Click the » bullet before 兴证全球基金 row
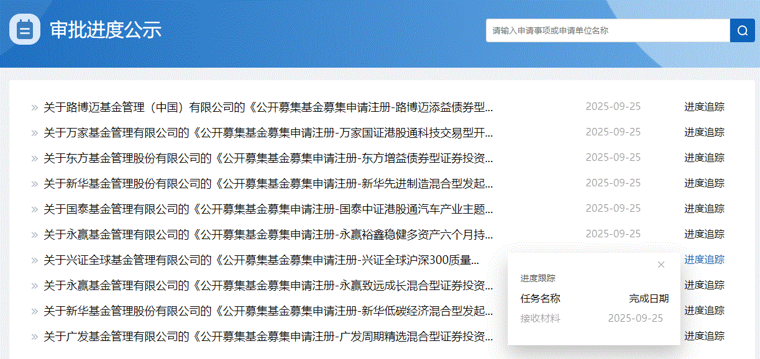The width and height of the screenshot is (760, 359). 34,260
